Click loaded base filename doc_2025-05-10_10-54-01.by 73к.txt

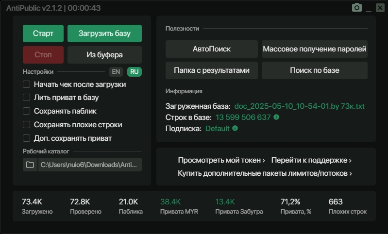click(300, 106)
